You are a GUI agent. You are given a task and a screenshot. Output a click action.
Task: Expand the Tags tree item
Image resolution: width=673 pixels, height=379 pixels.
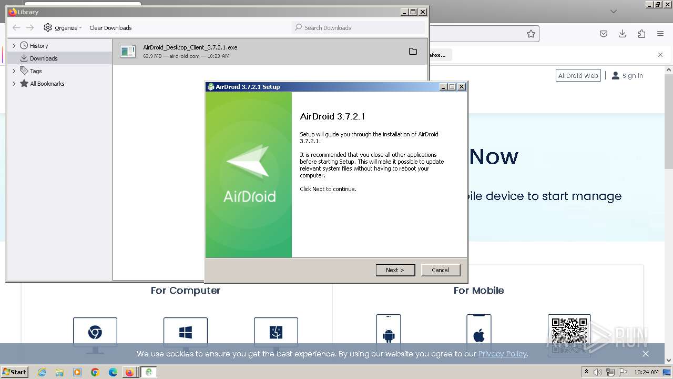tap(14, 71)
